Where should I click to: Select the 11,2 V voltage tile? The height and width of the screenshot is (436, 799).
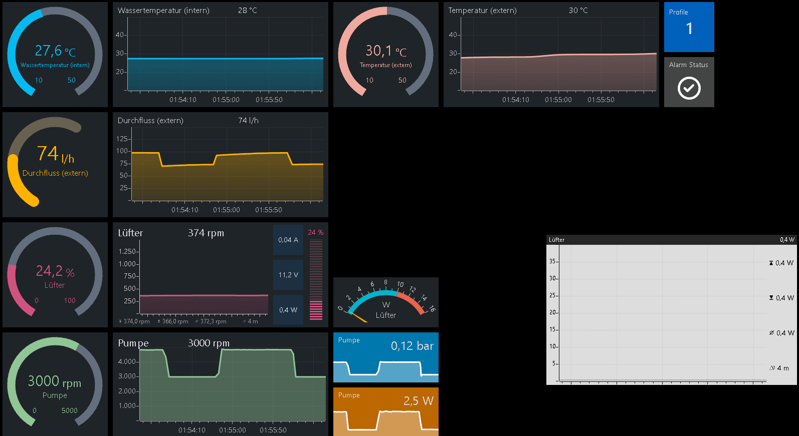[x=288, y=275]
